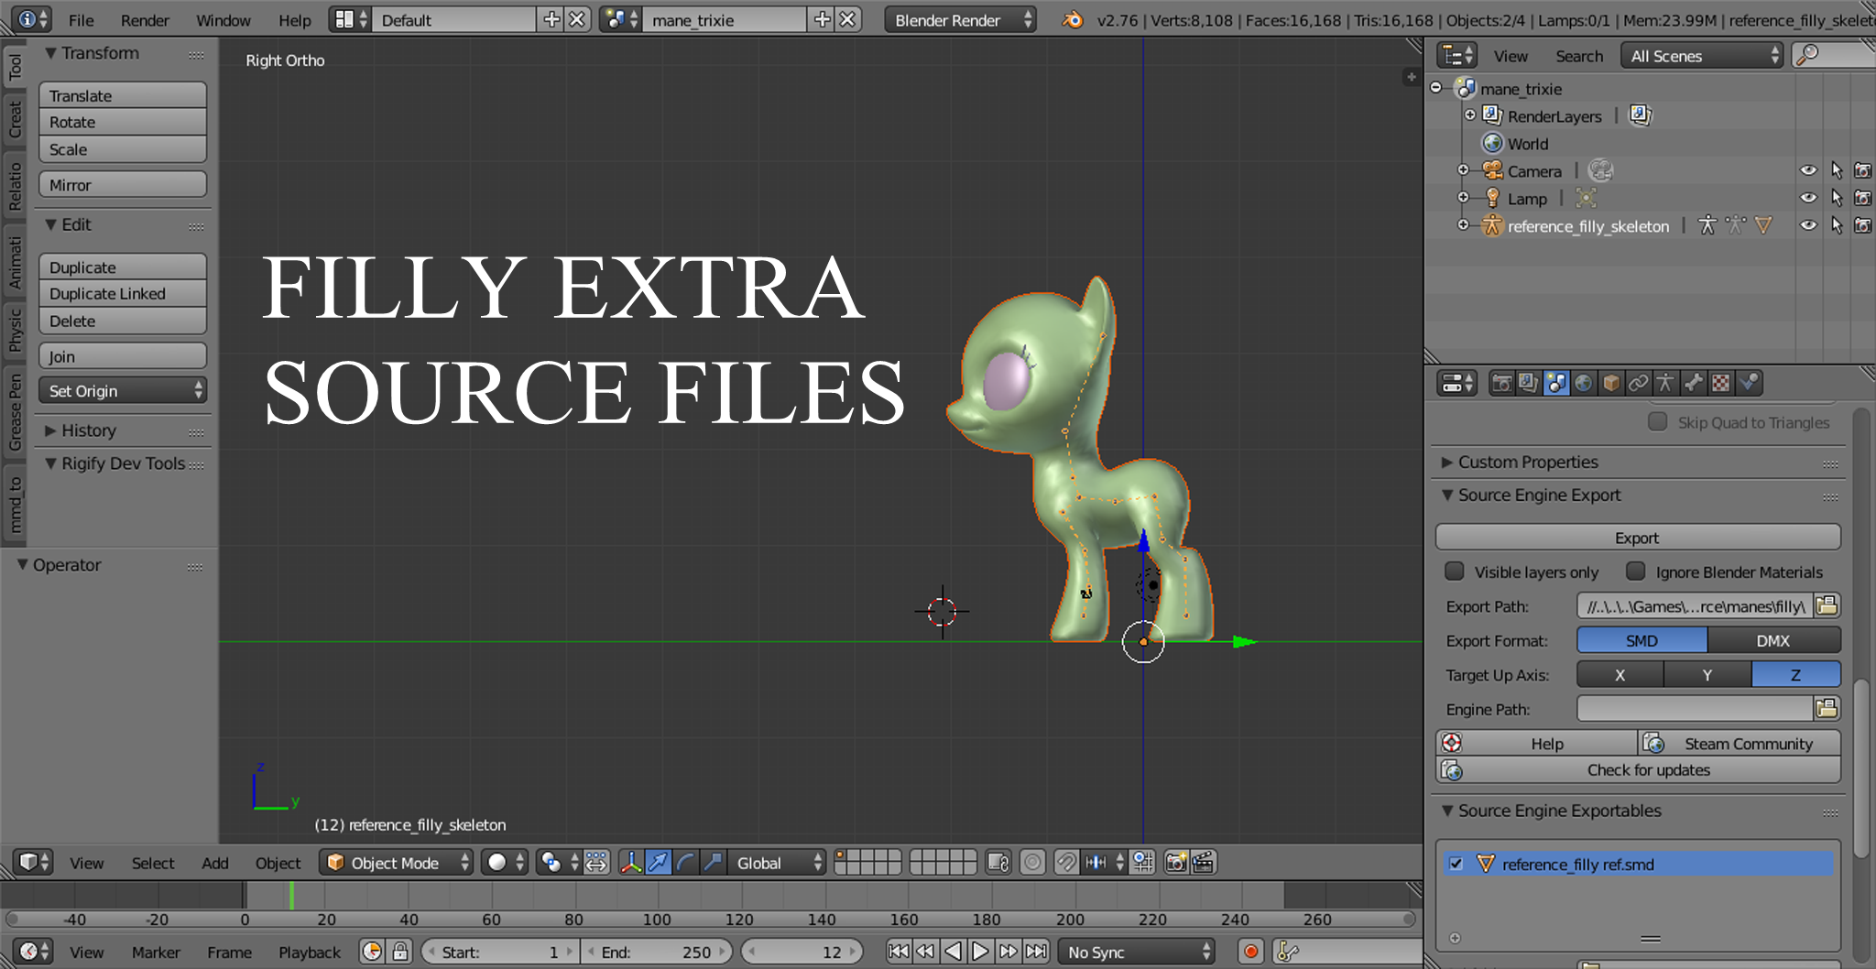The height and width of the screenshot is (969, 1876).
Task: Open the Armature data properties tab
Action: (x=1665, y=383)
